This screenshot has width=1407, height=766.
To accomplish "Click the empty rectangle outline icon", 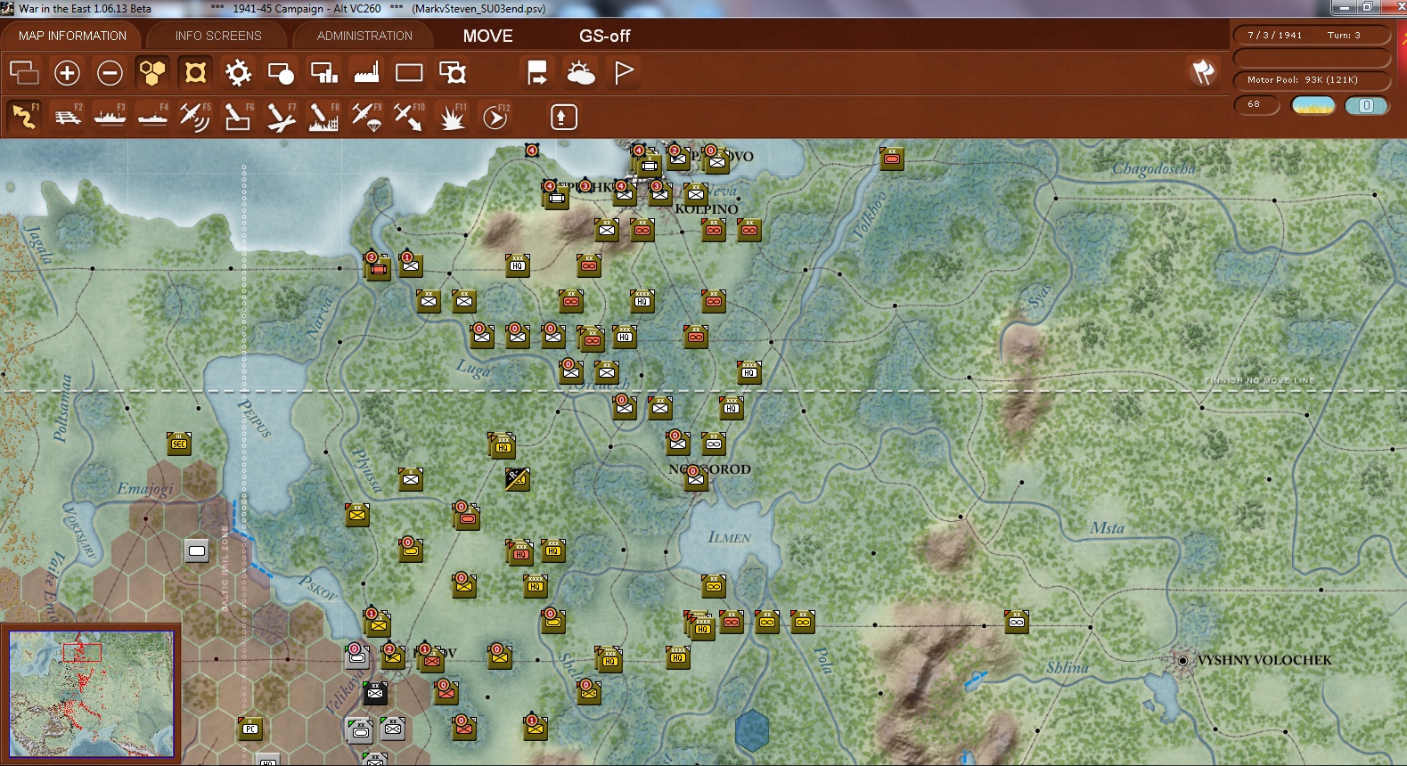I will (x=409, y=72).
